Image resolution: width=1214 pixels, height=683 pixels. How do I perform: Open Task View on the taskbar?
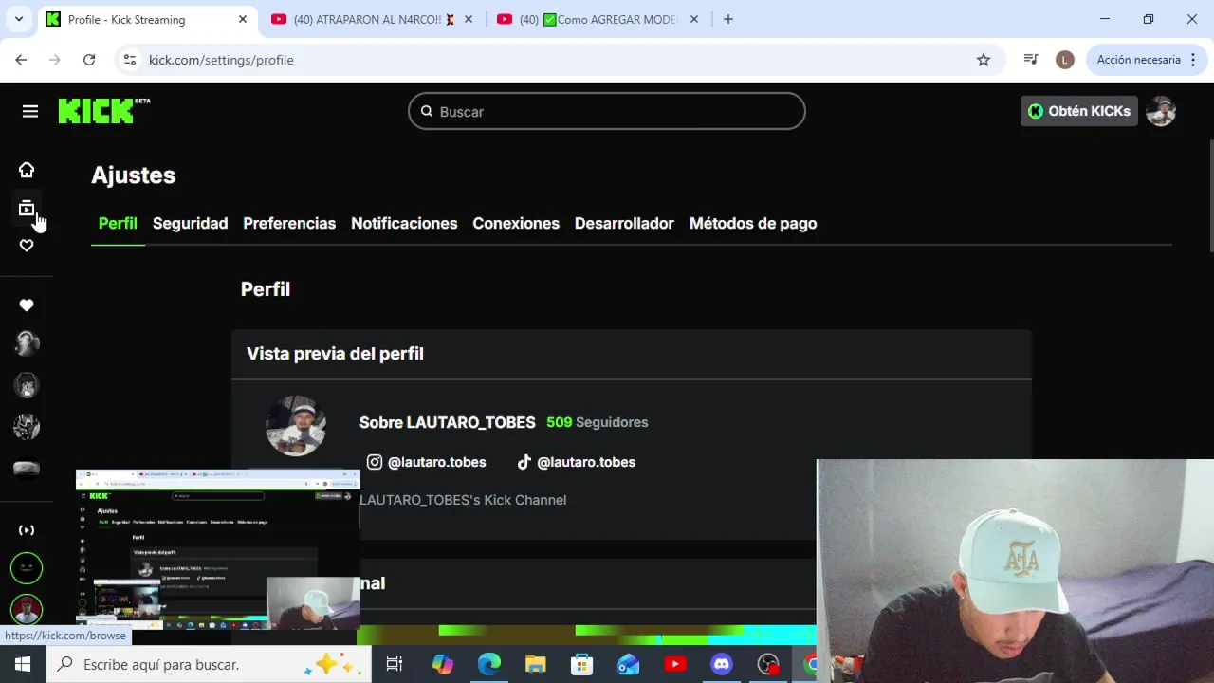(x=395, y=664)
